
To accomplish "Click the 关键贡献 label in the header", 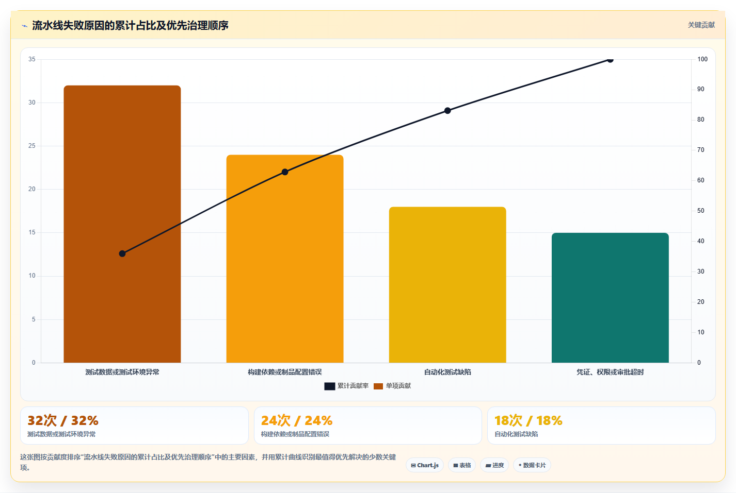I will point(701,25).
